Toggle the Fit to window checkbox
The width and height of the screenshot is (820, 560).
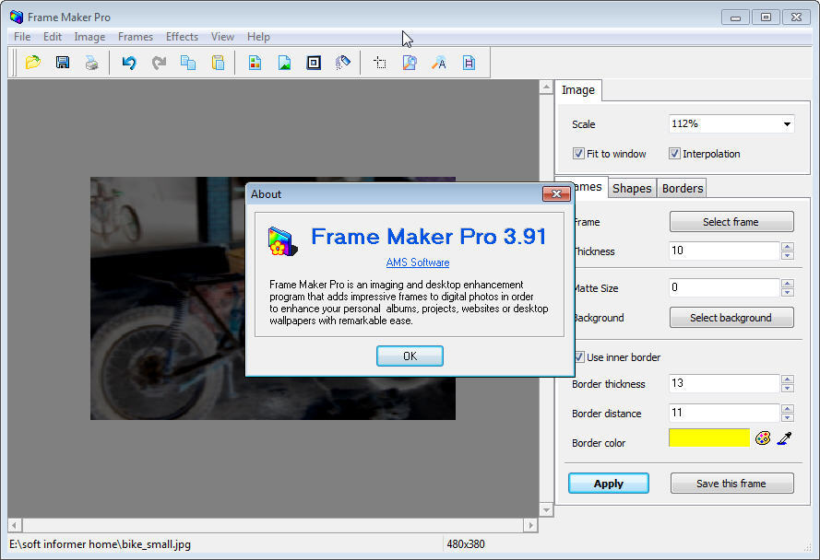tap(578, 153)
